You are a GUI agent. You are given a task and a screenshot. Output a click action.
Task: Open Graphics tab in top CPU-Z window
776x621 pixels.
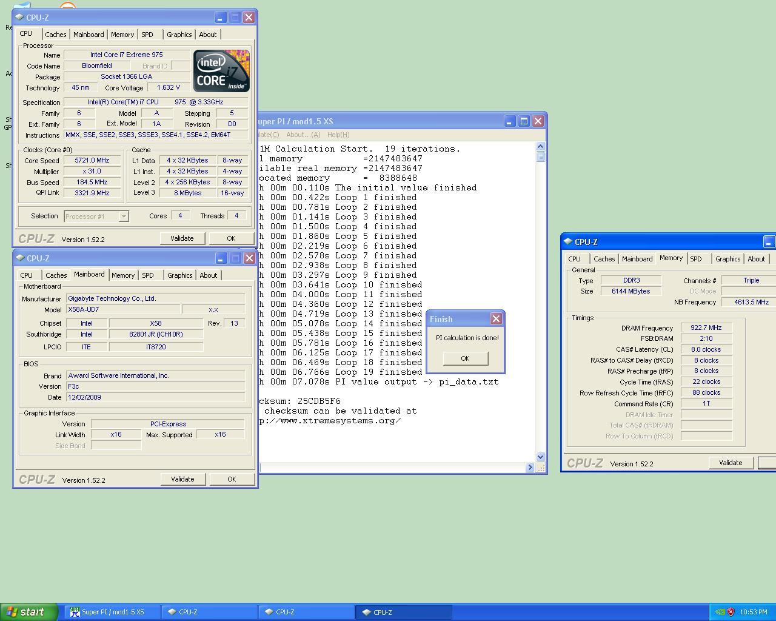tap(179, 35)
